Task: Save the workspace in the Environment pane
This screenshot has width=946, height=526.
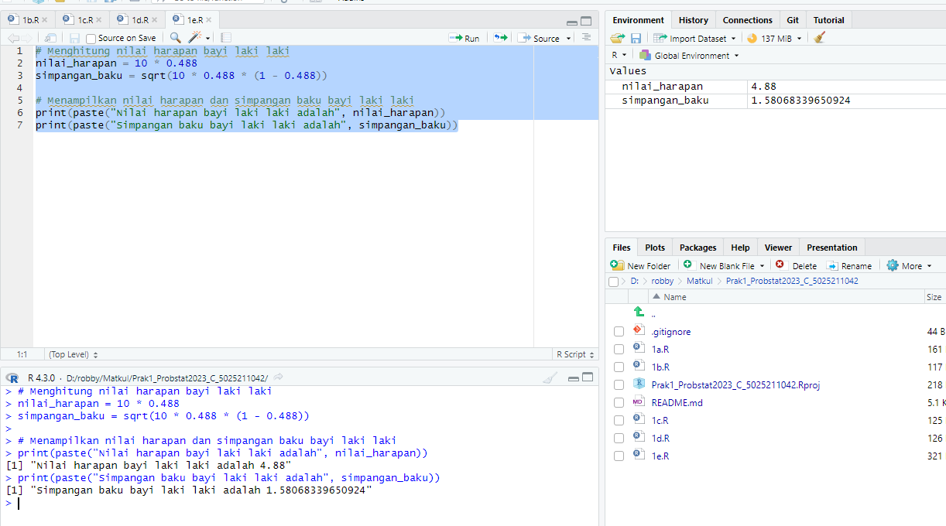Action: pos(636,38)
